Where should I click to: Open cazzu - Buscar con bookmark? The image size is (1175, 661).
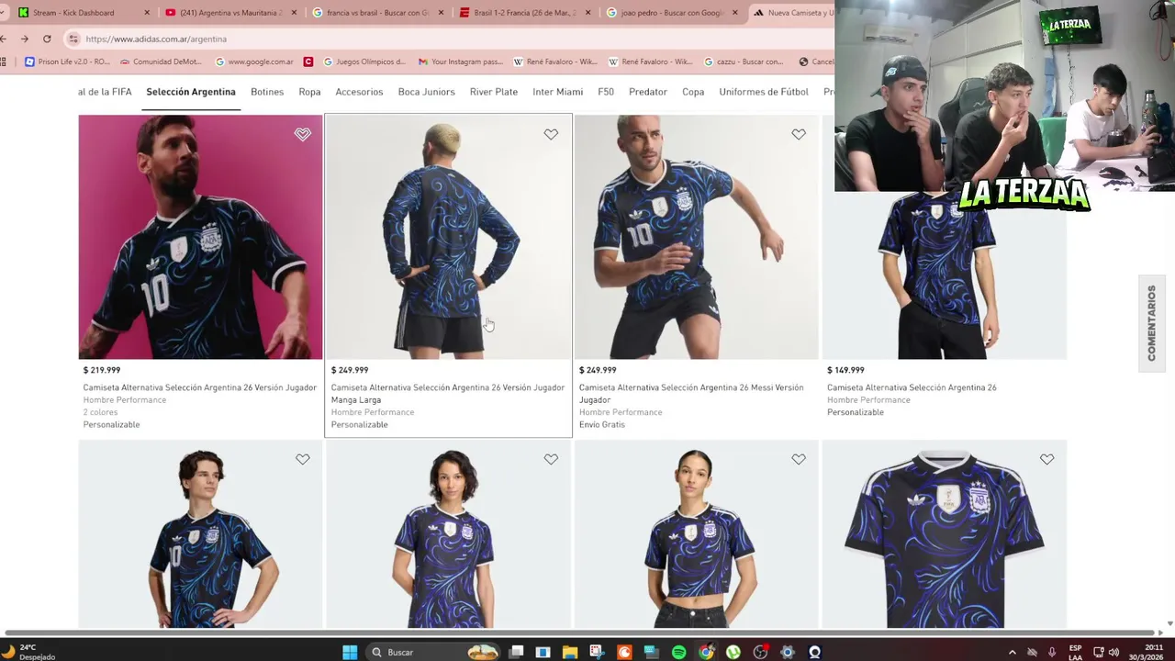pyautogui.click(x=744, y=62)
